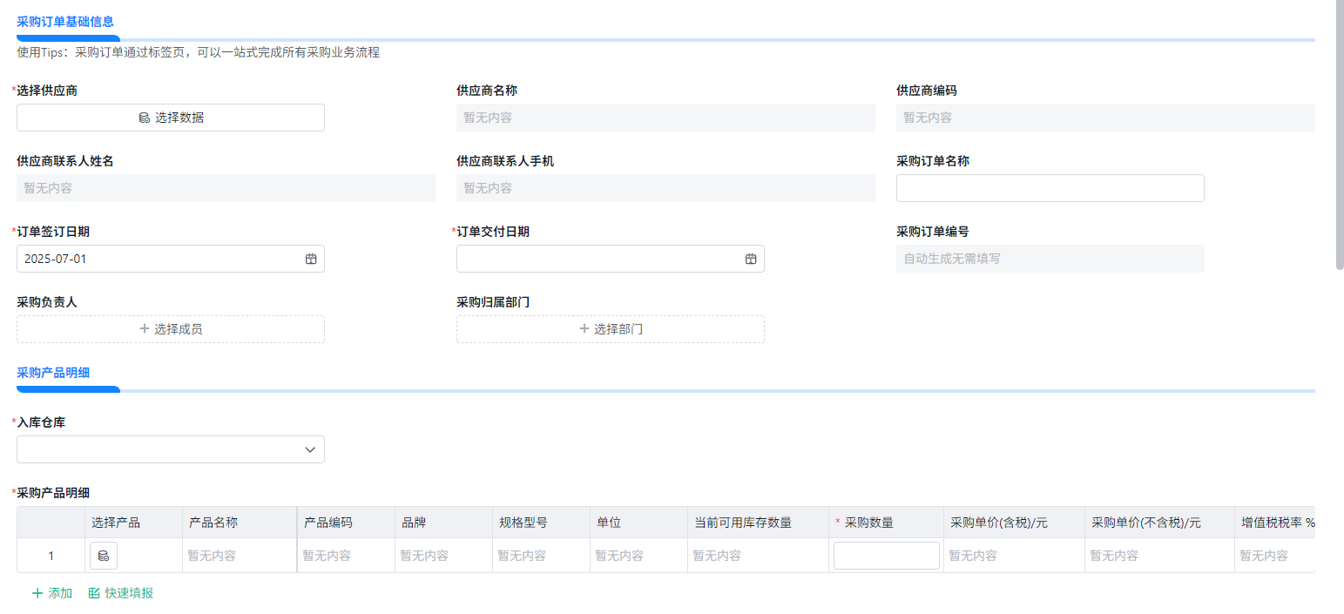Click the 当前可用库存数量 column header
Screen dimensions: 1344x614
[759, 523]
